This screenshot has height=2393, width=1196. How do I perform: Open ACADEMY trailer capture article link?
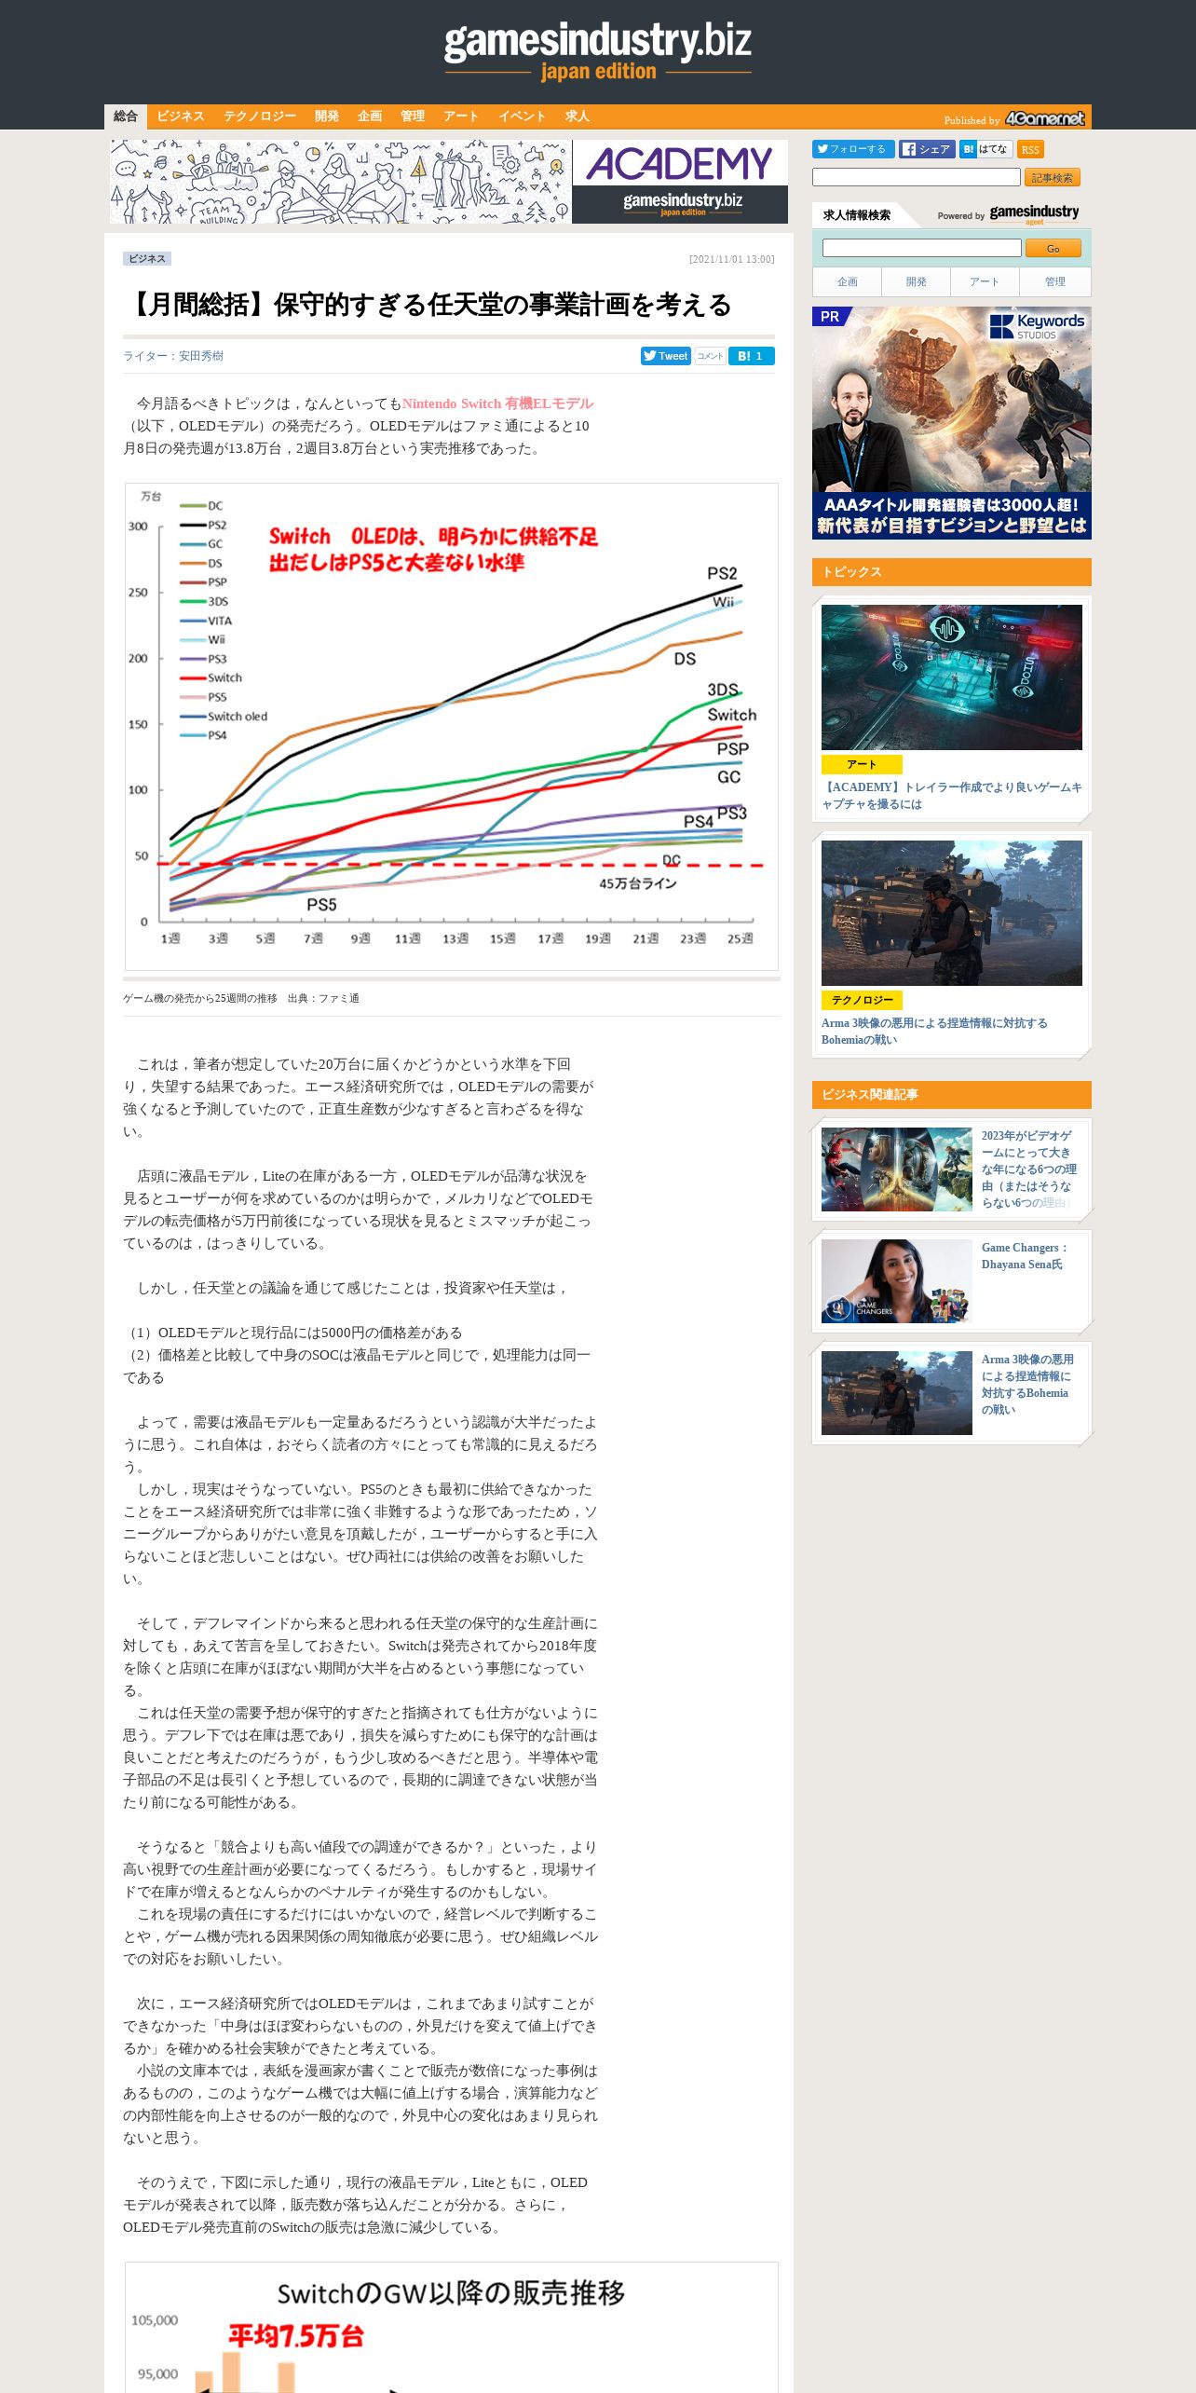951,795
